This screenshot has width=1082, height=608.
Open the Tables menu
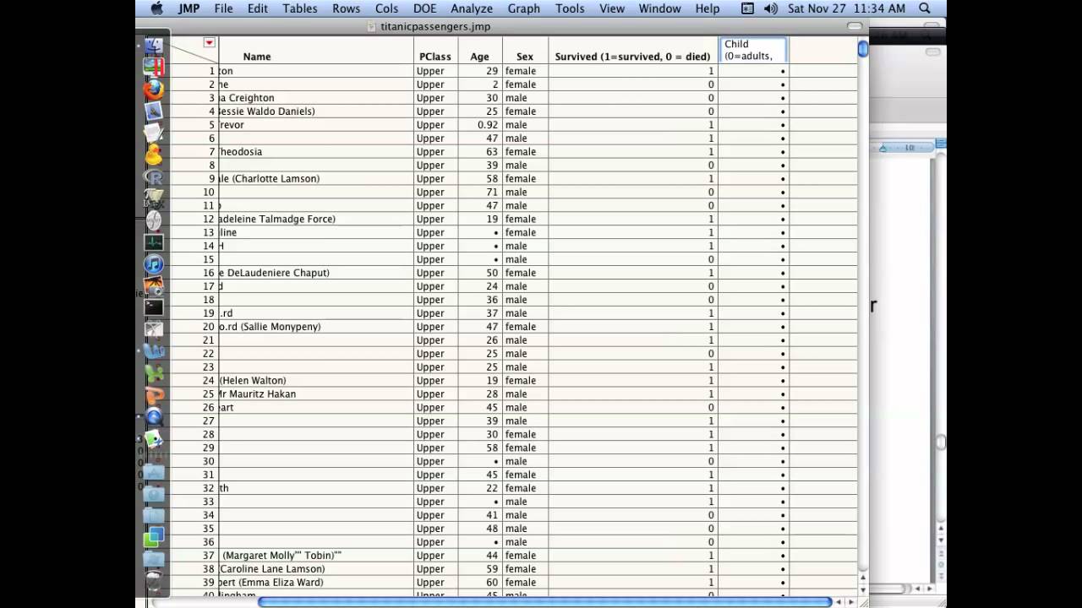300,8
